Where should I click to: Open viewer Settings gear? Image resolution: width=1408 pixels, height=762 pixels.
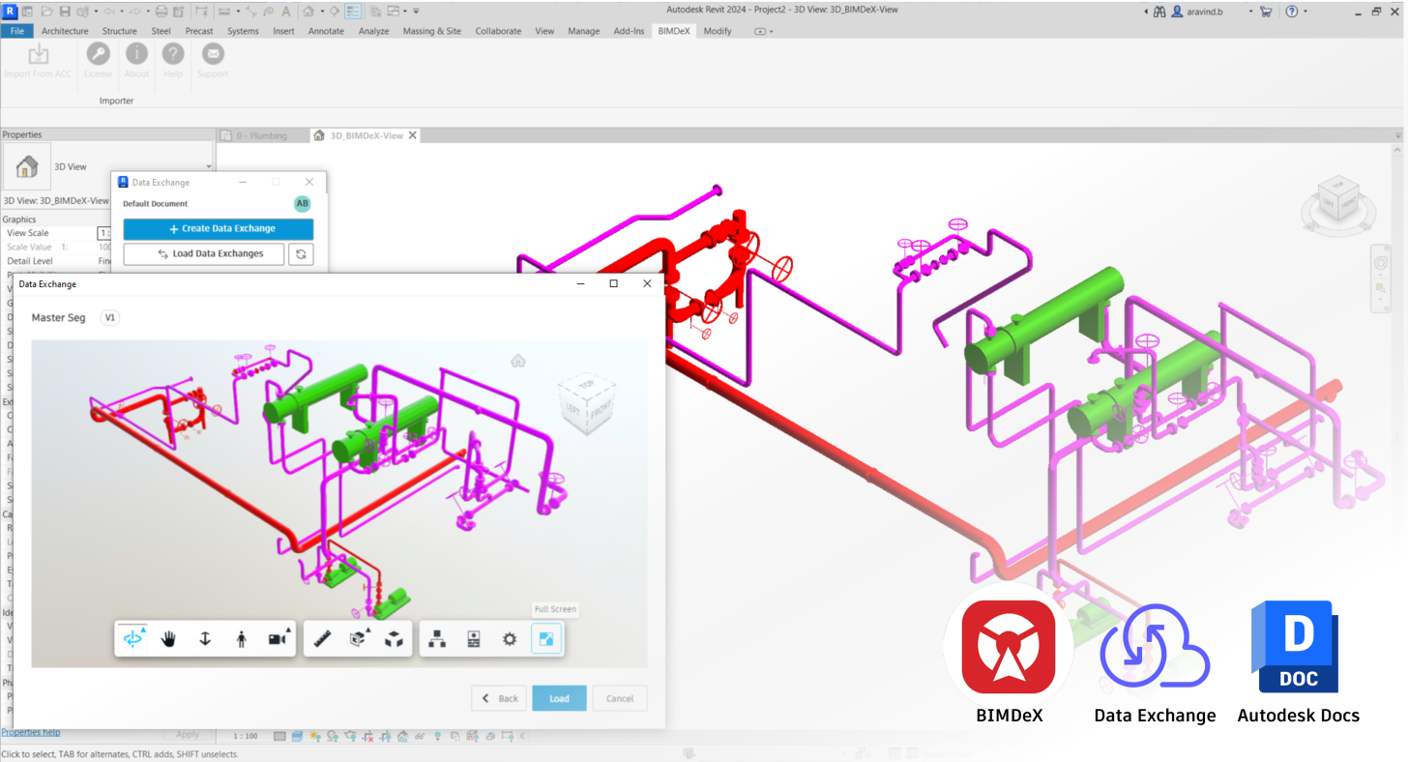tap(510, 639)
